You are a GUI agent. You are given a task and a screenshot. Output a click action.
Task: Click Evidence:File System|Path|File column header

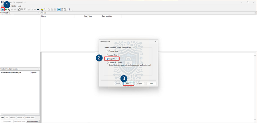pos(15,73)
